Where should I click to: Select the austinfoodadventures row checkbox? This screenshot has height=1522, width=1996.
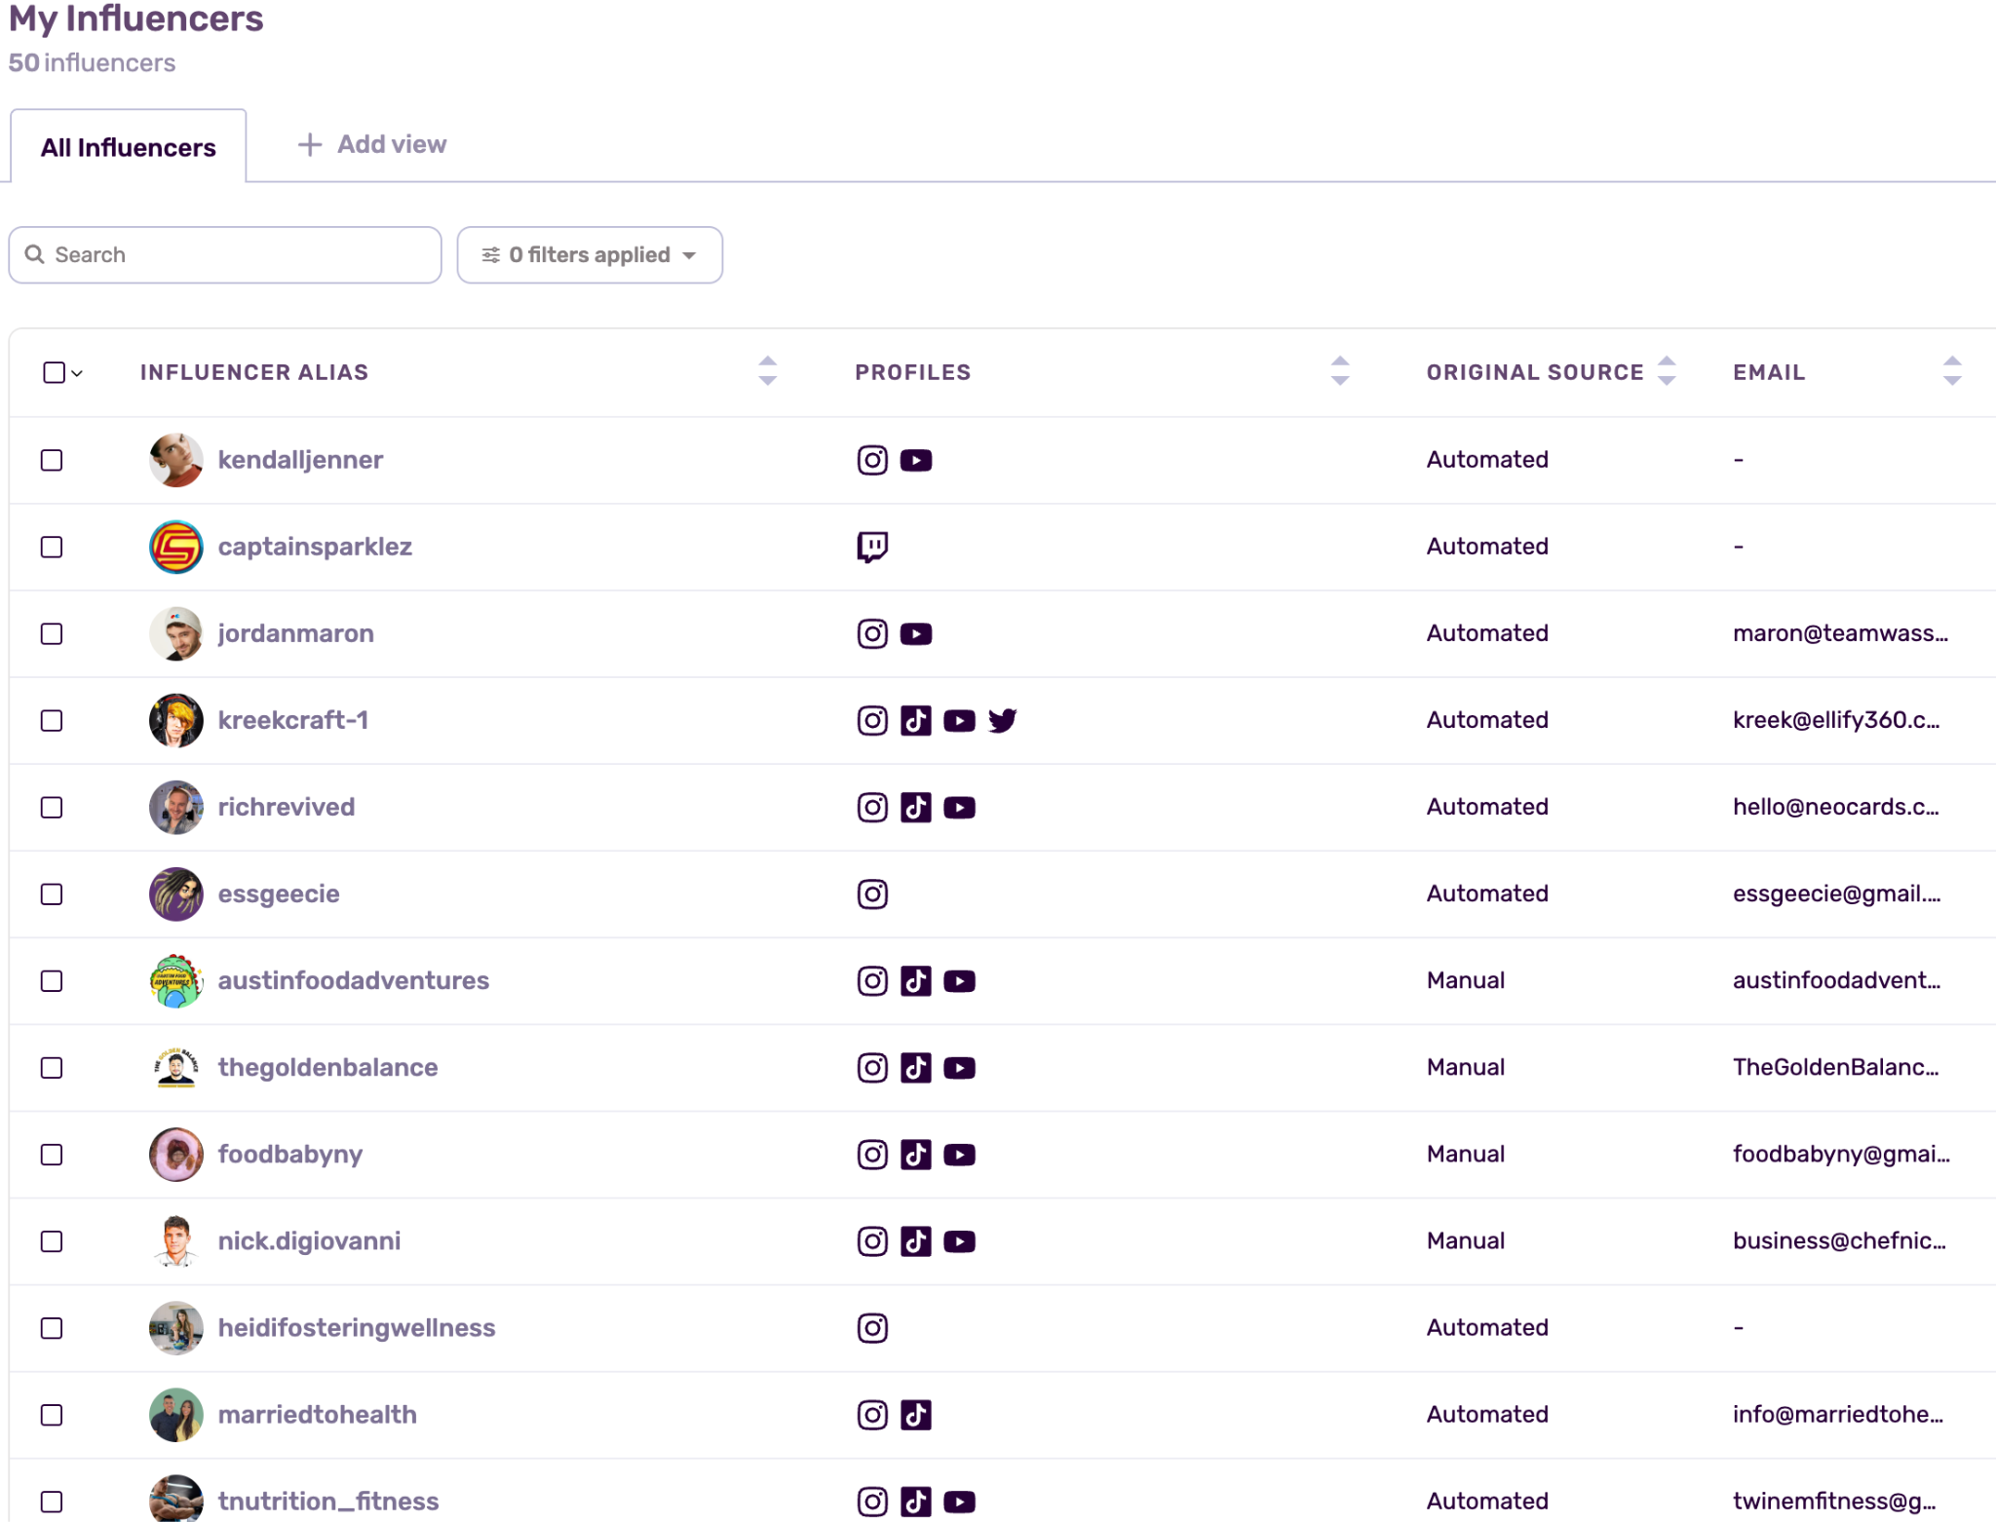point(52,981)
